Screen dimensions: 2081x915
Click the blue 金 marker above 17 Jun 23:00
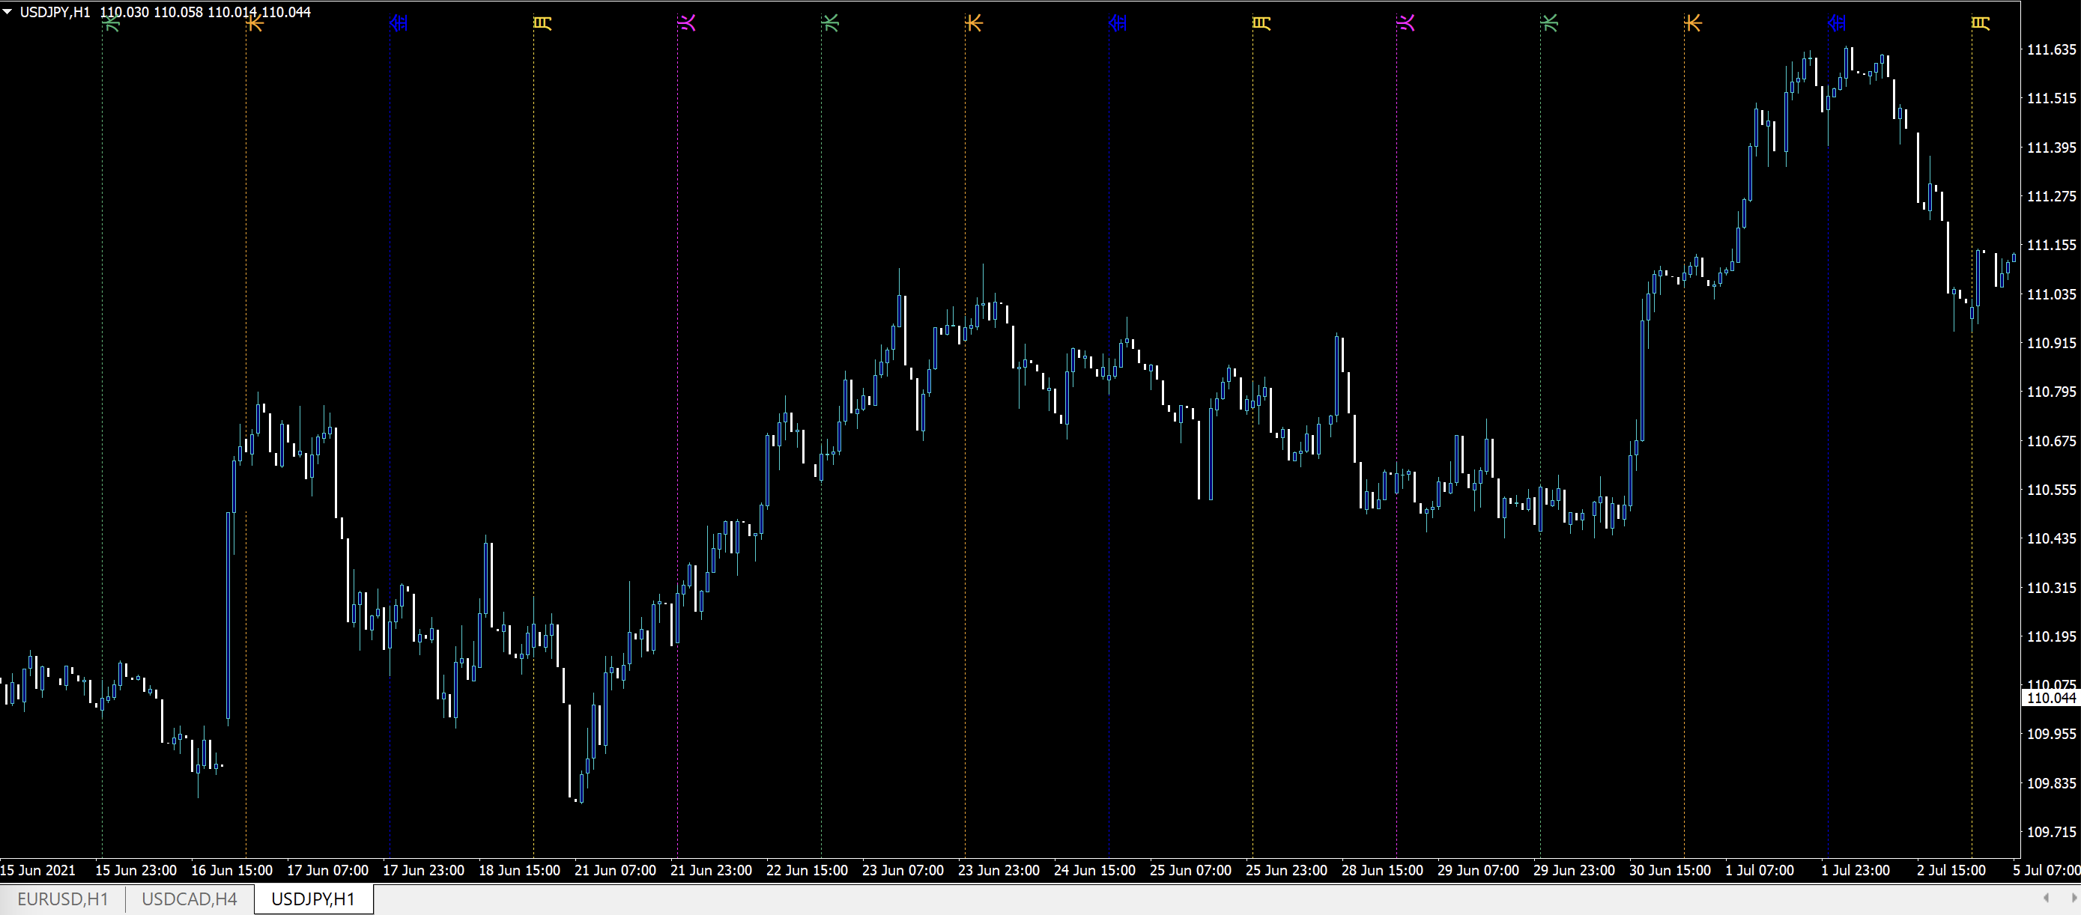click(x=399, y=22)
